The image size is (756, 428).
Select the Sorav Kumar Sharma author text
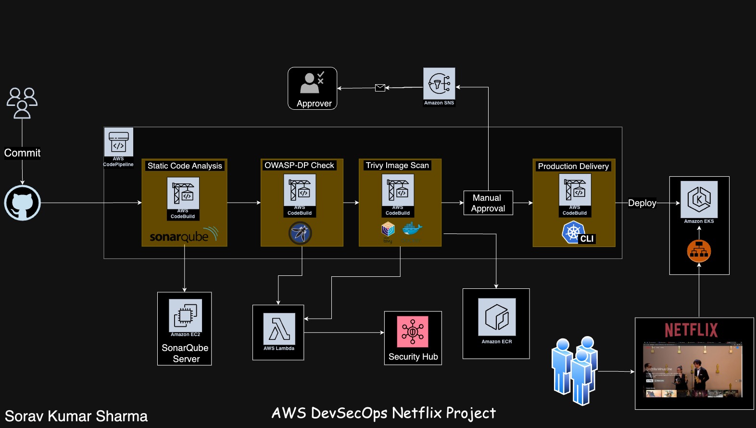pos(76,416)
